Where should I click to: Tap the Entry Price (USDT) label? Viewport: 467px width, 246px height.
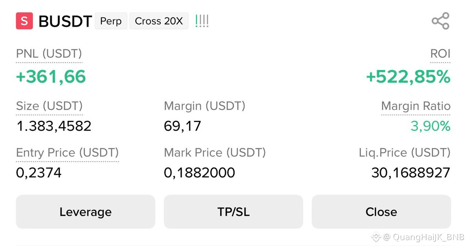click(67, 153)
